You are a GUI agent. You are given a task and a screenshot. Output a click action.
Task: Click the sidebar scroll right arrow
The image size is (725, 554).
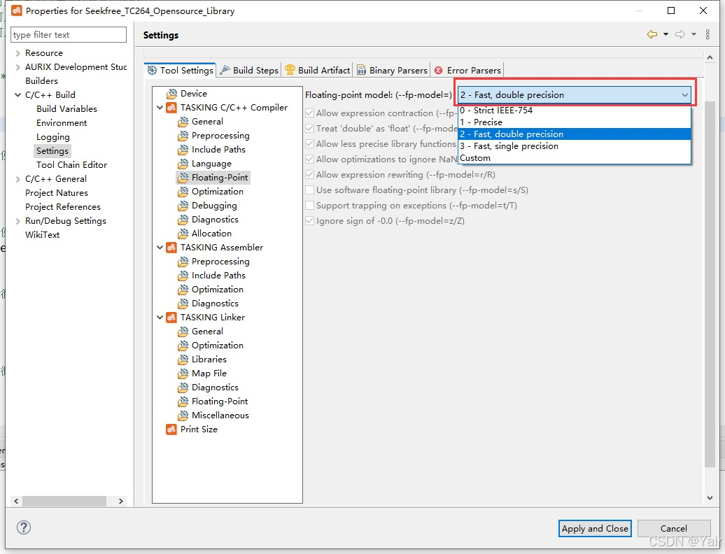point(120,501)
